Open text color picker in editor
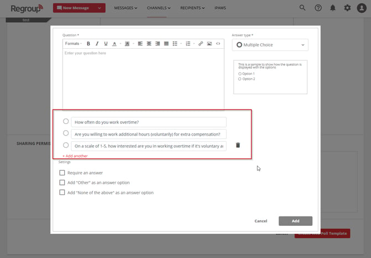This screenshot has height=258, width=371. coord(115,44)
